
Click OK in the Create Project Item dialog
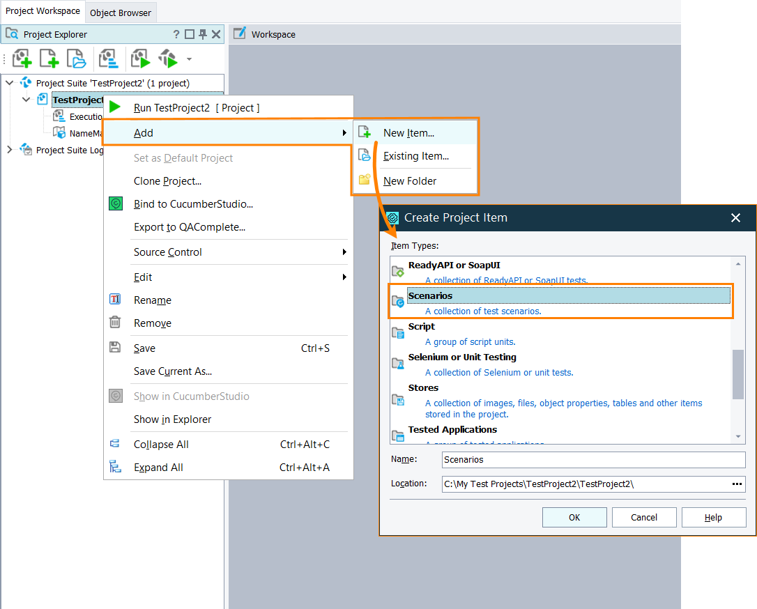tap(574, 517)
